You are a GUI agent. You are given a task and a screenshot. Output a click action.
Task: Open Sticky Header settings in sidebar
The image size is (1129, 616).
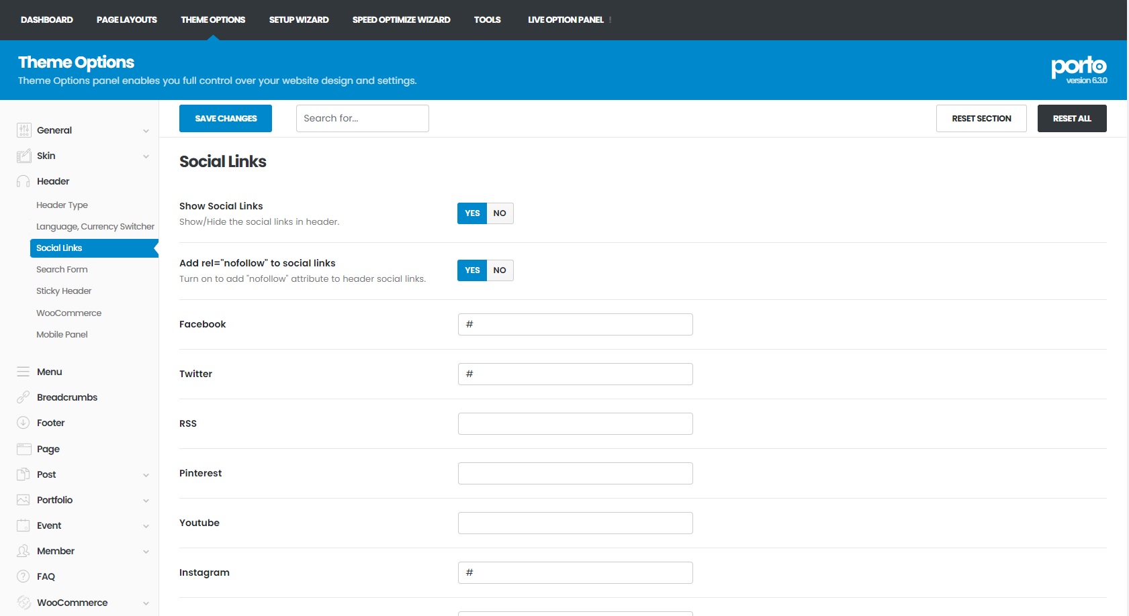(64, 291)
